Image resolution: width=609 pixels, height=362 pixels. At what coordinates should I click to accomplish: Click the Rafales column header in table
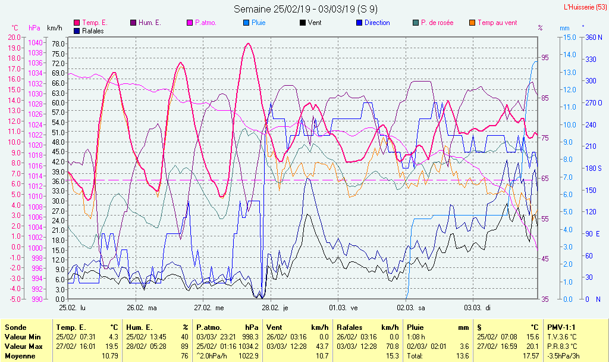pos(350,327)
